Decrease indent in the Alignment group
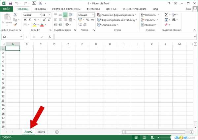 [x=55, y=25]
